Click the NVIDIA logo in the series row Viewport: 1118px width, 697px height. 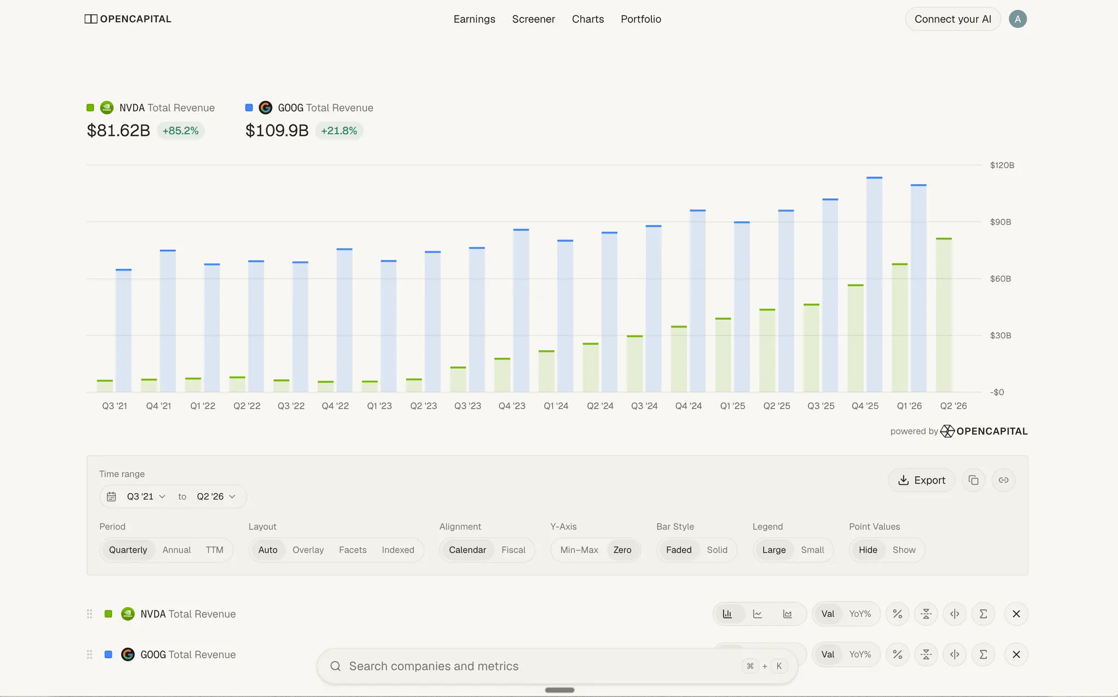128,614
